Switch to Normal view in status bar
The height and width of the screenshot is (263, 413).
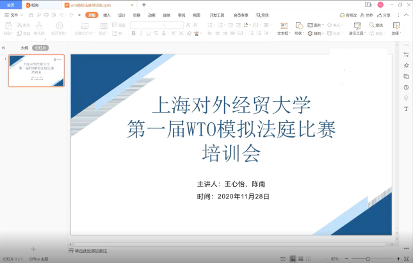293,259
